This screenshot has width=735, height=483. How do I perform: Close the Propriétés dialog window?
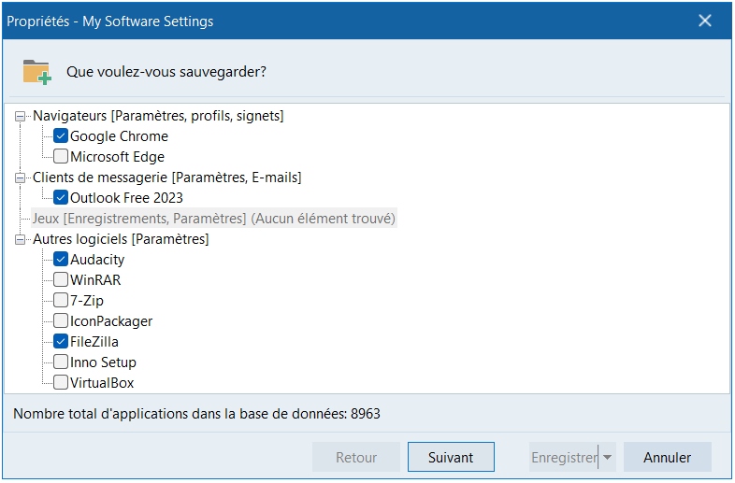click(x=705, y=21)
